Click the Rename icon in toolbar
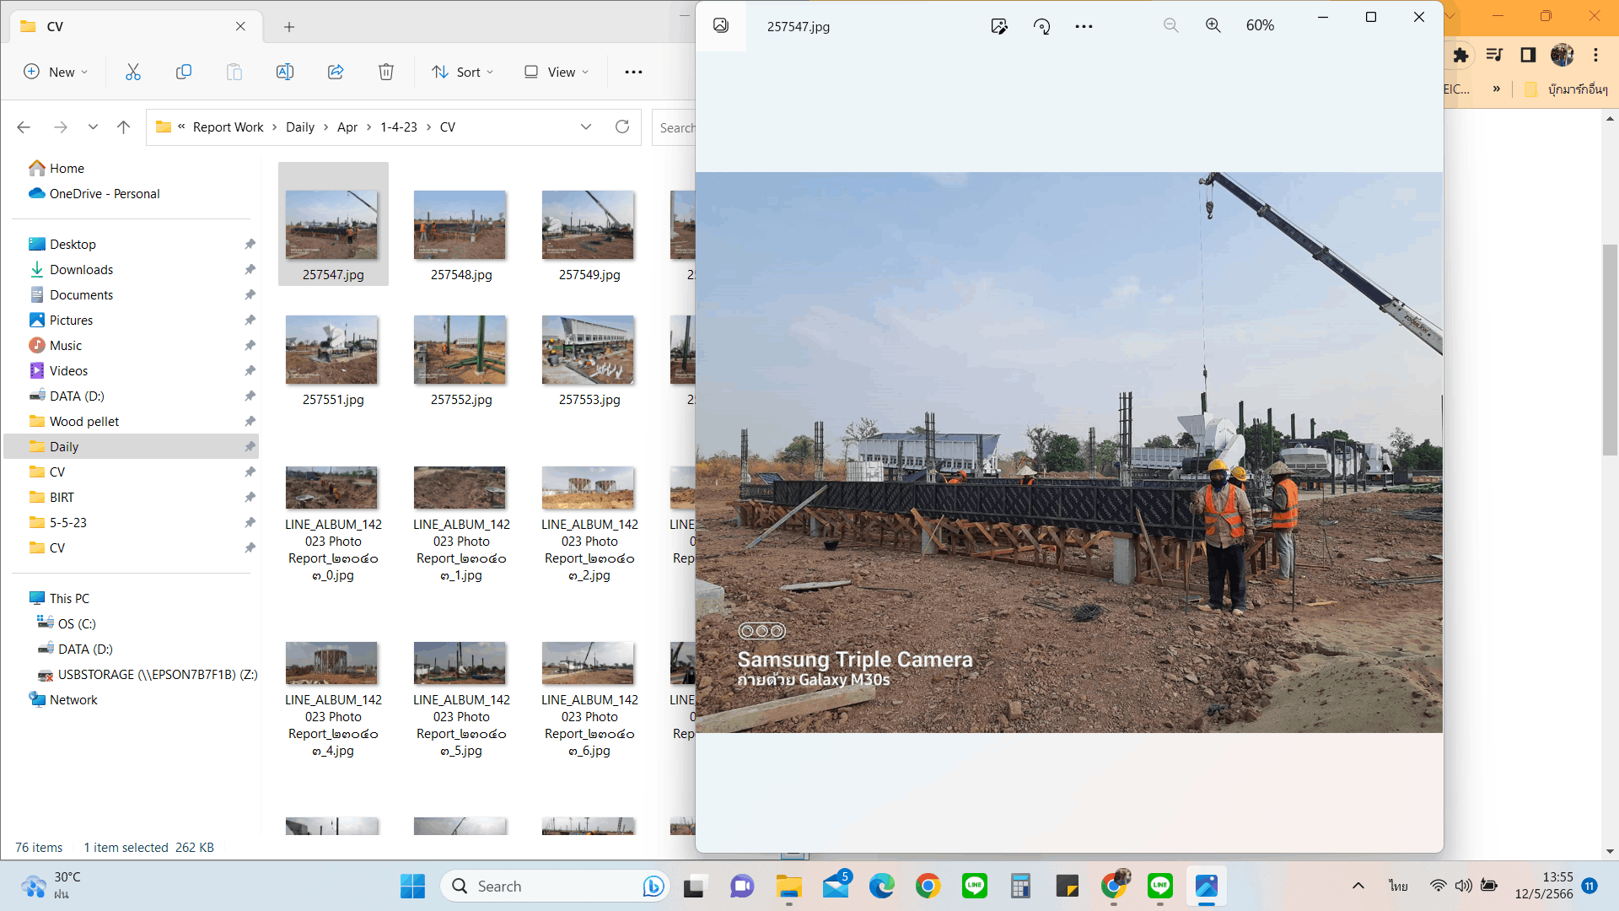This screenshot has height=911, width=1619. pyautogui.click(x=285, y=72)
